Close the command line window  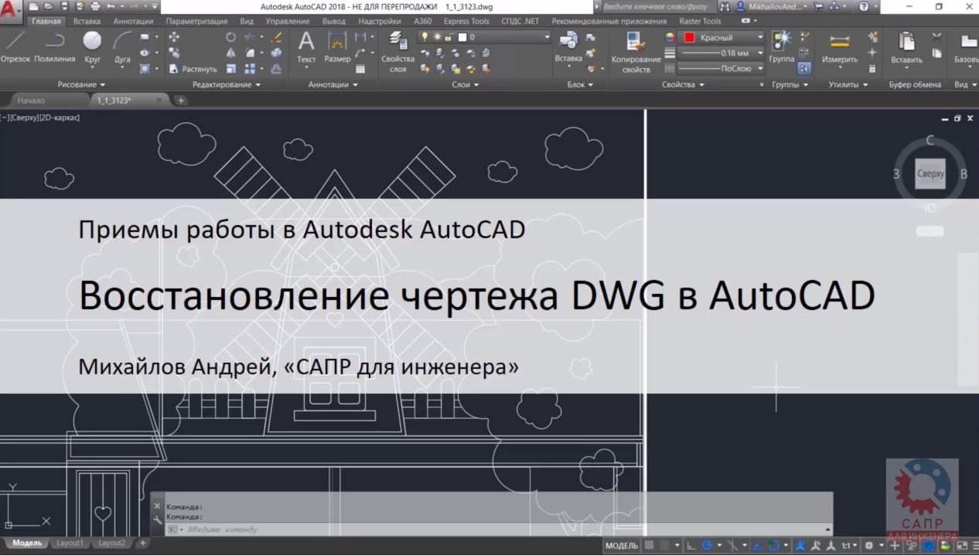pyautogui.click(x=157, y=506)
